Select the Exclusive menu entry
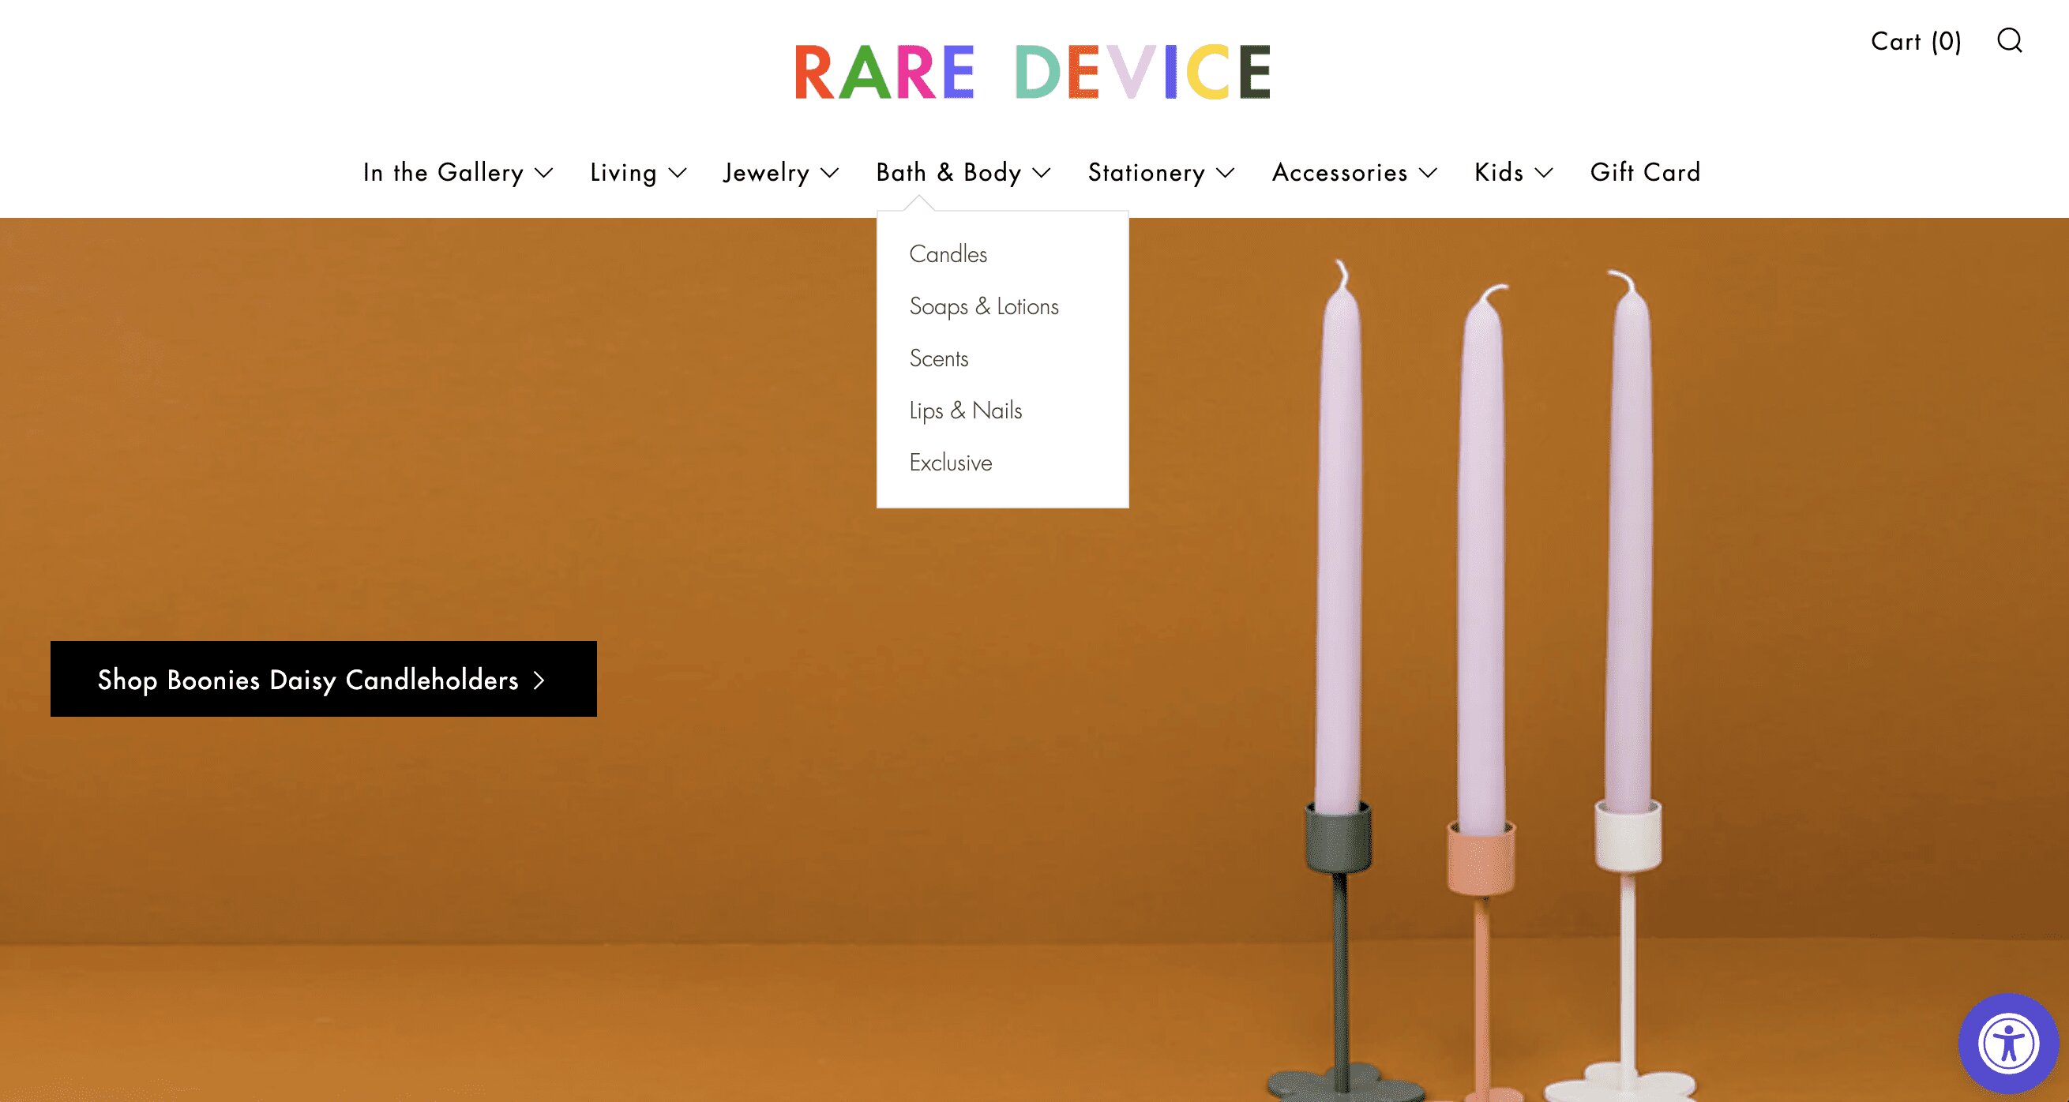 click(950, 463)
